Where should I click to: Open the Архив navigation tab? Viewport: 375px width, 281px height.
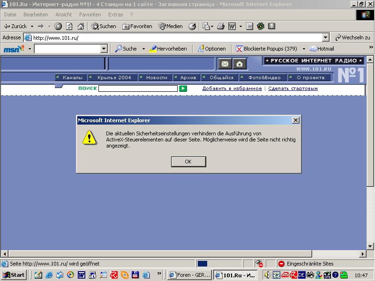pyautogui.click(x=186, y=77)
